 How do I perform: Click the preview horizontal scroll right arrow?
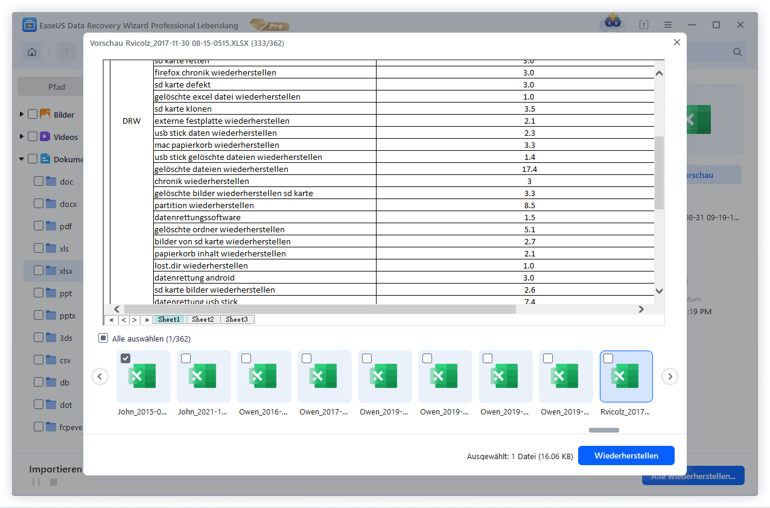click(641, 309)
